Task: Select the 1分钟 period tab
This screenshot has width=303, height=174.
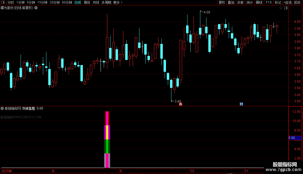Action: tap(20, 2)
